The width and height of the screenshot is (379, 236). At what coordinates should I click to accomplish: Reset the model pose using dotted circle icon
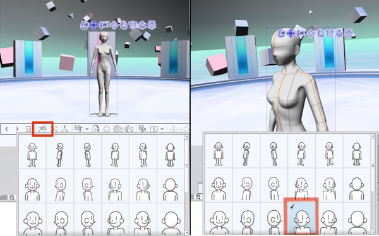tap(106, 129)
